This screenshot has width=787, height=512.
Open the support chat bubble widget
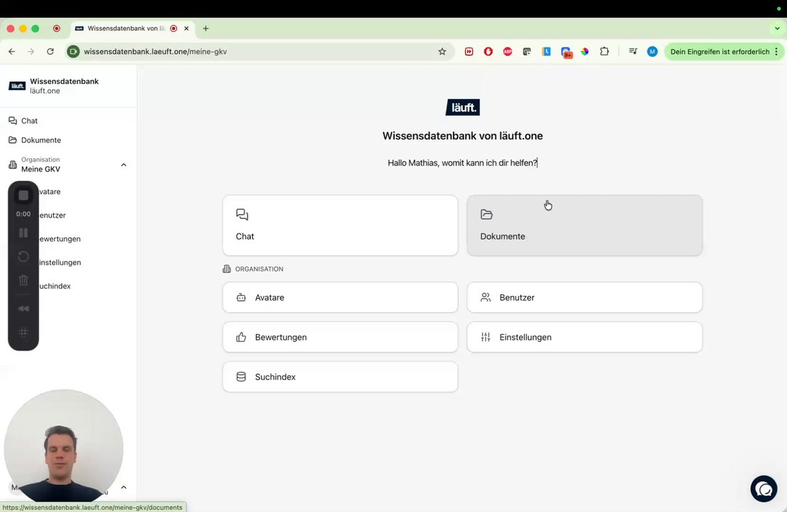(764, 489)
